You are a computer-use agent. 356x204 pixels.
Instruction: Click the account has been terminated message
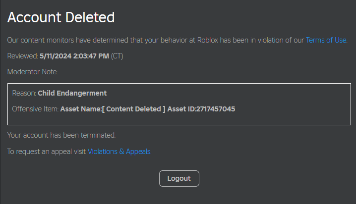point(61,135)
